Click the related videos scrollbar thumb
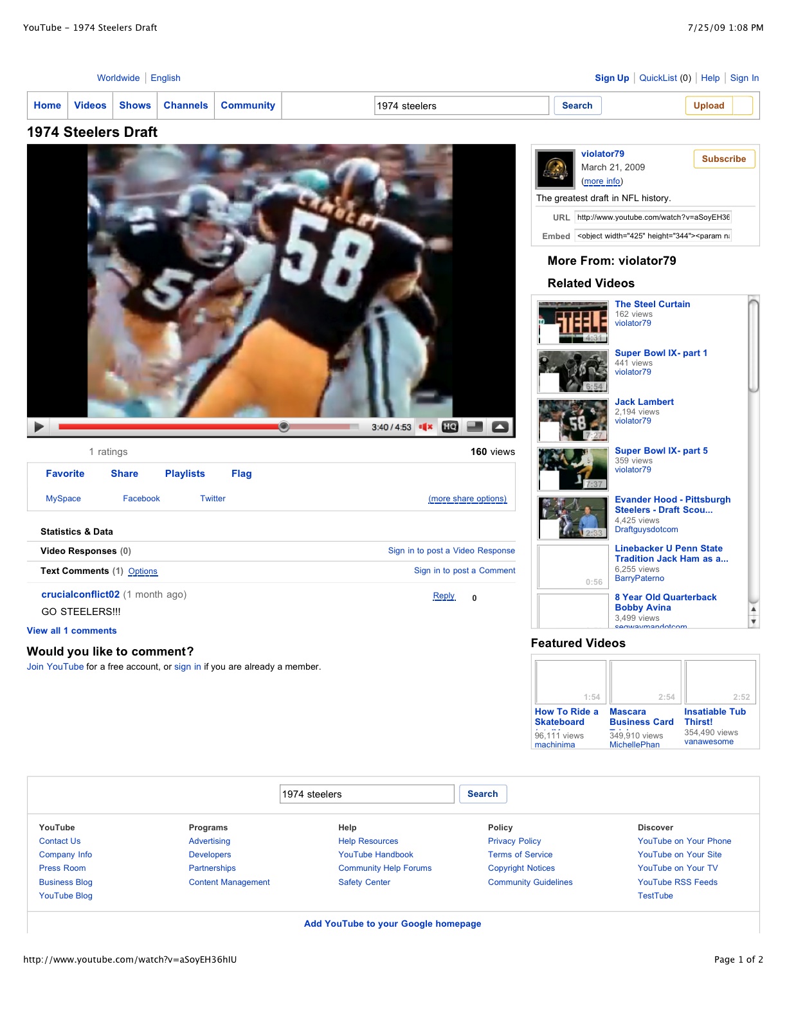Viewport: 787px width, 1018px height. click(x=754, y=345)
